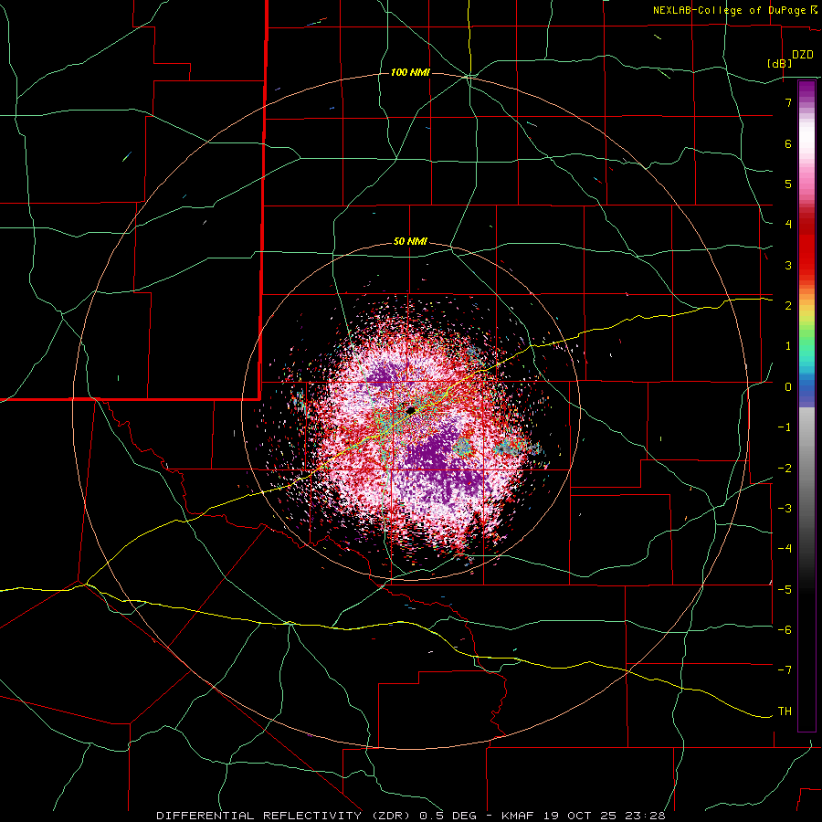Click the 4 dB value on the color scale
Image resolution: width=822 pixels, height=822 pixels.
(788, 225)
